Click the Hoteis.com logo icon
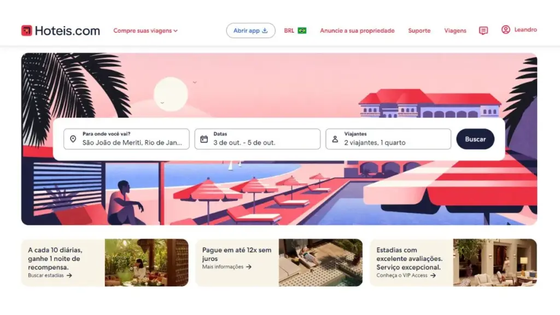Image resolution: width=560 pixels, height=315 pixels. (26, 31)
